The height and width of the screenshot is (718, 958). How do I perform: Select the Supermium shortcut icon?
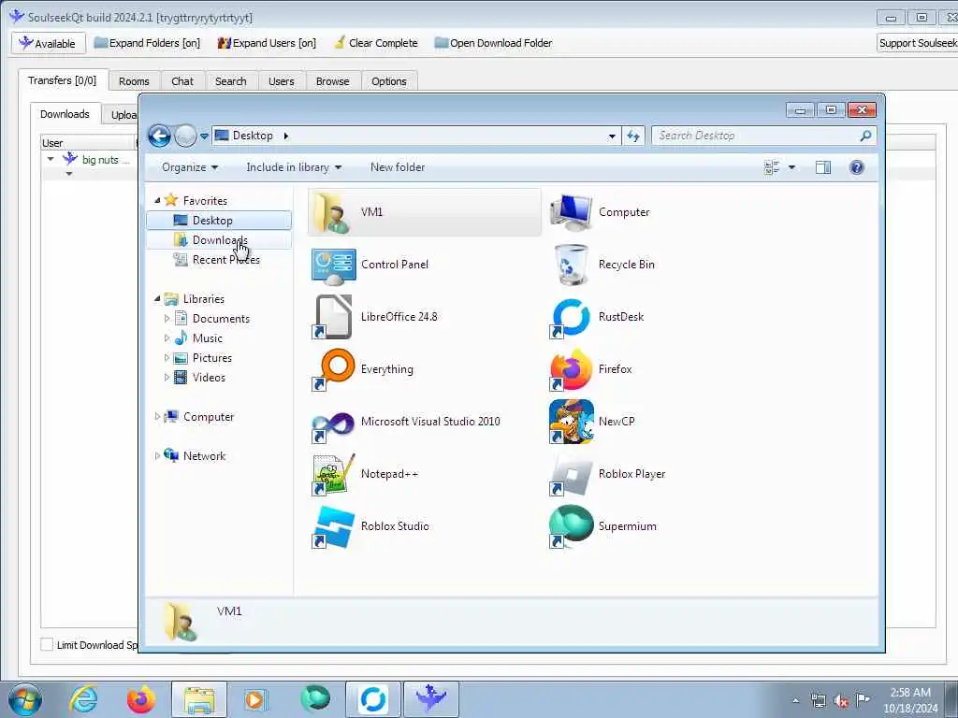coord(572,527)
